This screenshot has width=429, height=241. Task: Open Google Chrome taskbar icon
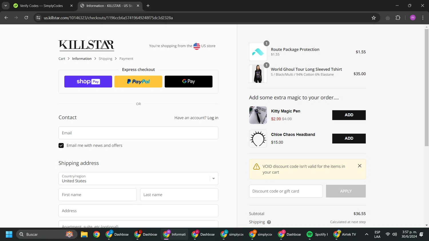click(x=97, y=234)
